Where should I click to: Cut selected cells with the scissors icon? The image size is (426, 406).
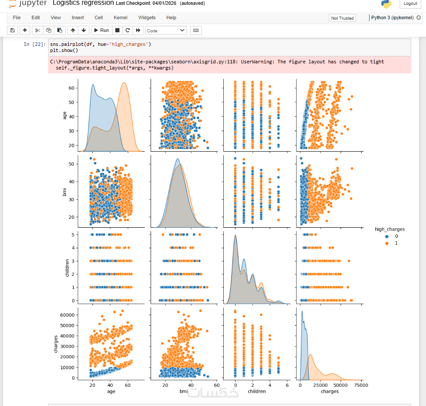(38, 31)
